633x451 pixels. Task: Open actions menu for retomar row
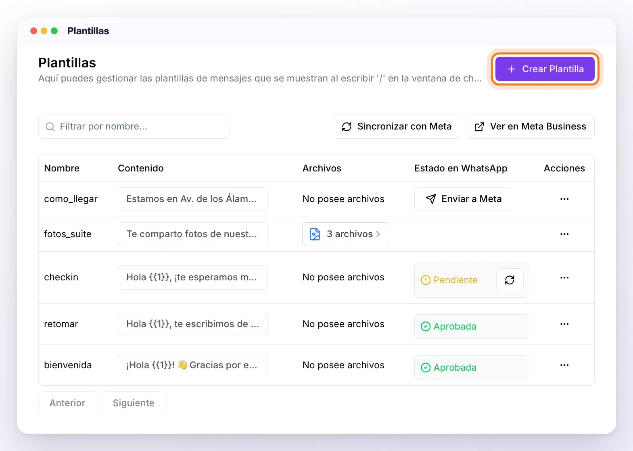pos(564,324)
